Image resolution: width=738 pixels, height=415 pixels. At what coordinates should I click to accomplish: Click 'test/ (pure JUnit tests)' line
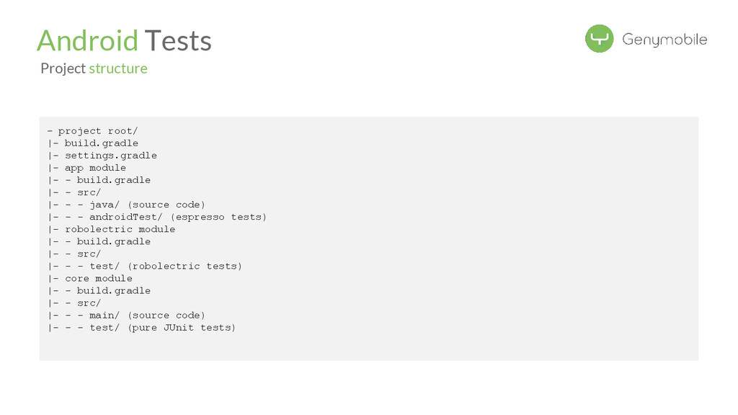click(162, 327)
